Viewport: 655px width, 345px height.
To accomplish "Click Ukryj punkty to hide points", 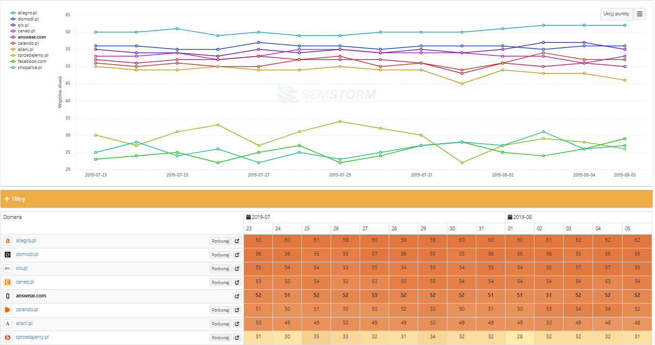I will (x=616, y=14).
